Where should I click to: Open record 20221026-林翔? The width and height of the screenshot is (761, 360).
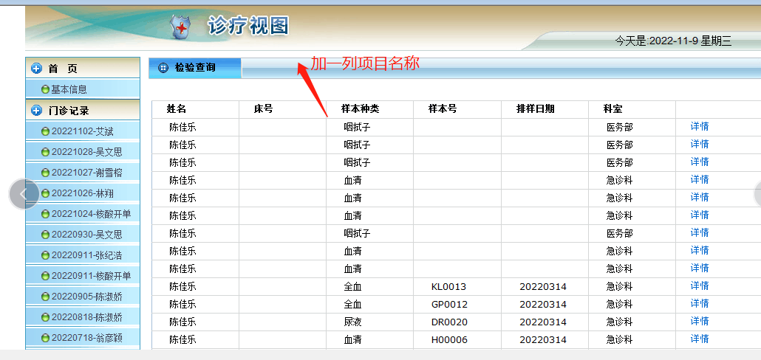tap(83, 193)
